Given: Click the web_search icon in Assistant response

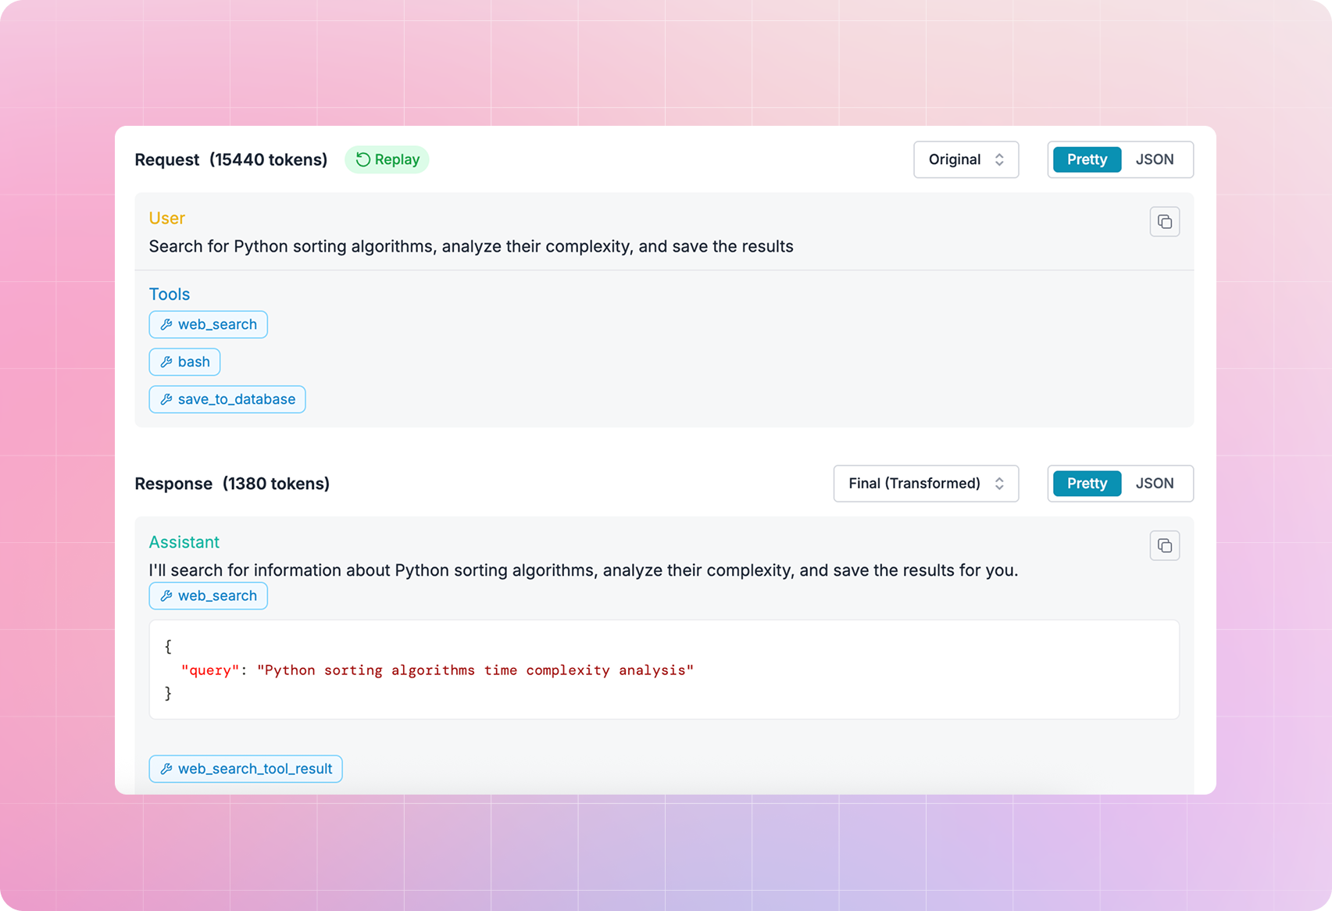Looking at the screenshot, I should 166,595.
